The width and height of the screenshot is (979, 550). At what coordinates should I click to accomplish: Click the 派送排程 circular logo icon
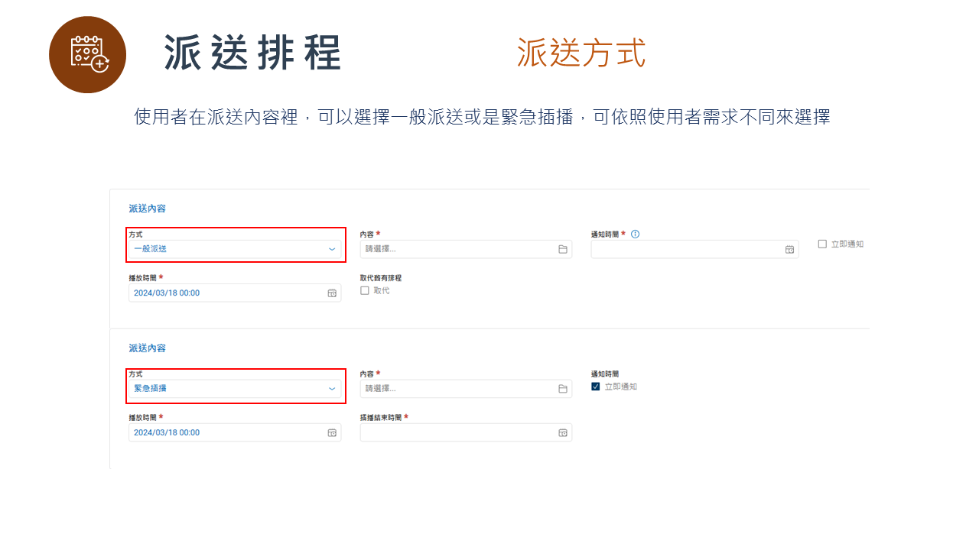click(87, 54)
